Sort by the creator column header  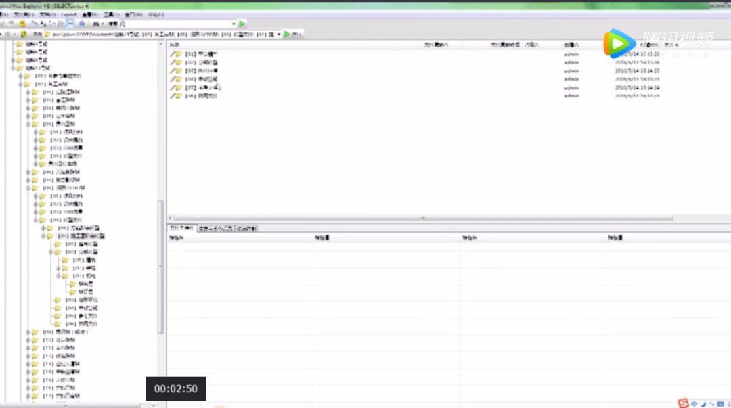pos(571,45)
